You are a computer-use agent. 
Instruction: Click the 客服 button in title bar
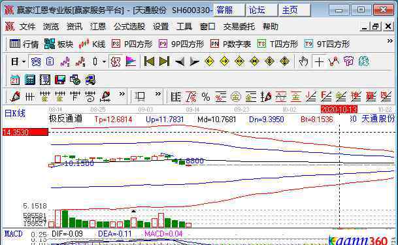pyautogui.click(x=229, y=10)
